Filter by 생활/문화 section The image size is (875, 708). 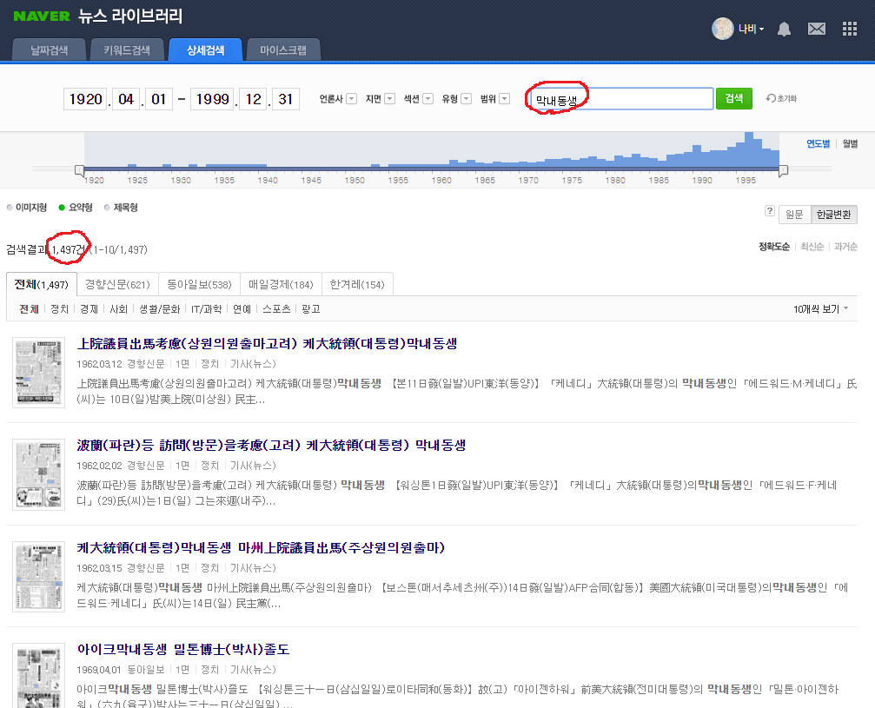pos(160,309)
